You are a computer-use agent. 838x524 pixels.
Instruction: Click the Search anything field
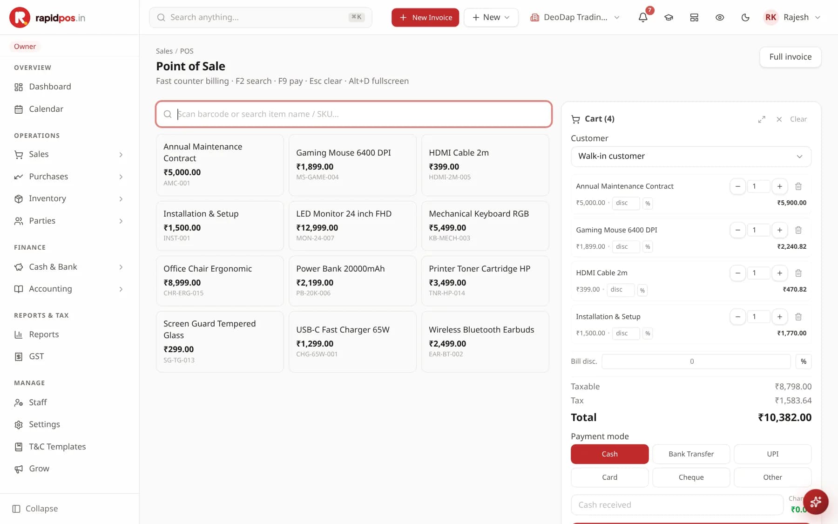point(260,17)
